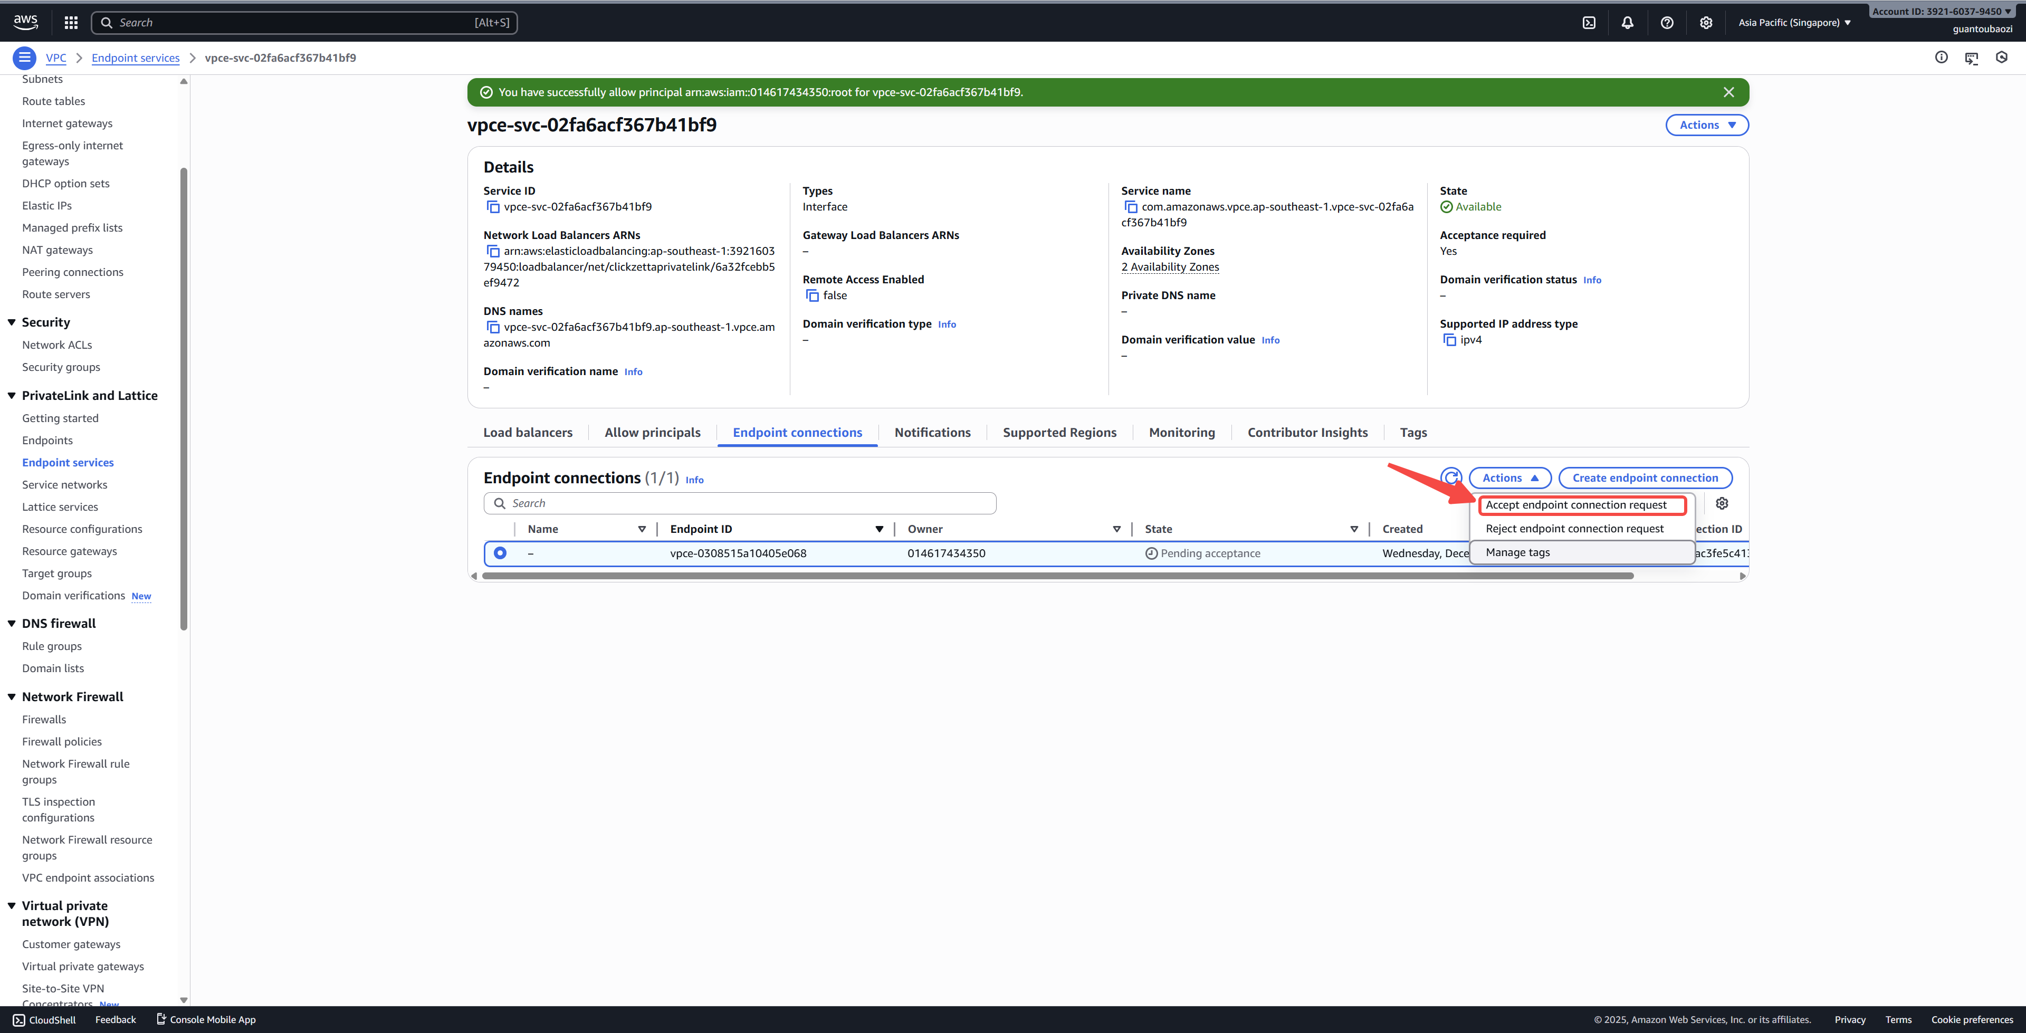Launch CloudShell from top bar icon
This screenshot has height=1033, width=2026.
(x=1589, y=23)
